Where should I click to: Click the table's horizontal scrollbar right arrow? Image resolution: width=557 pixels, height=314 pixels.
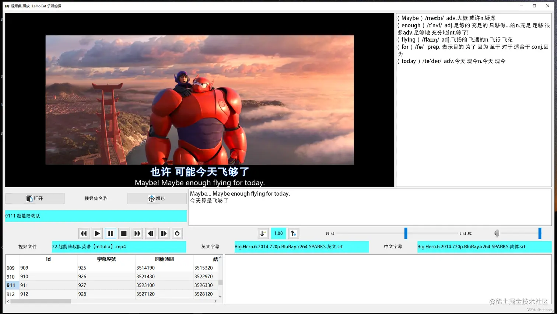[x=216, y=301]
